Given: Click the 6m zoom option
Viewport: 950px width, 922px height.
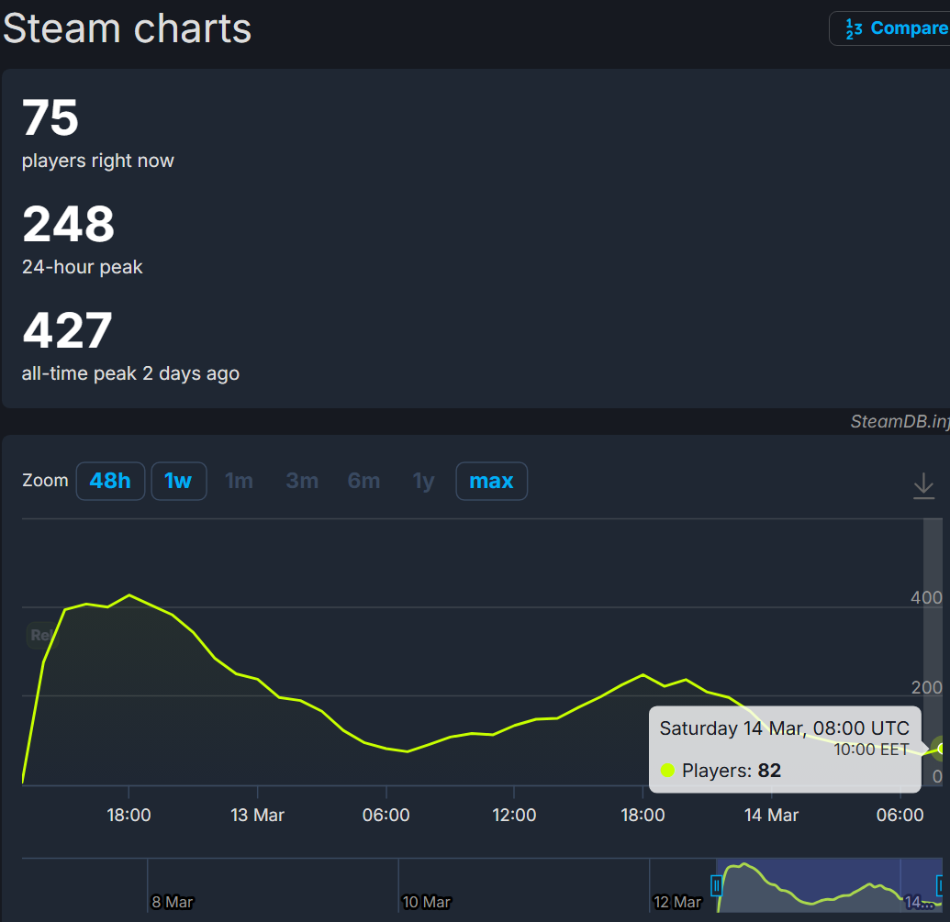Looking at the screenshot, I should pos(363,481).
